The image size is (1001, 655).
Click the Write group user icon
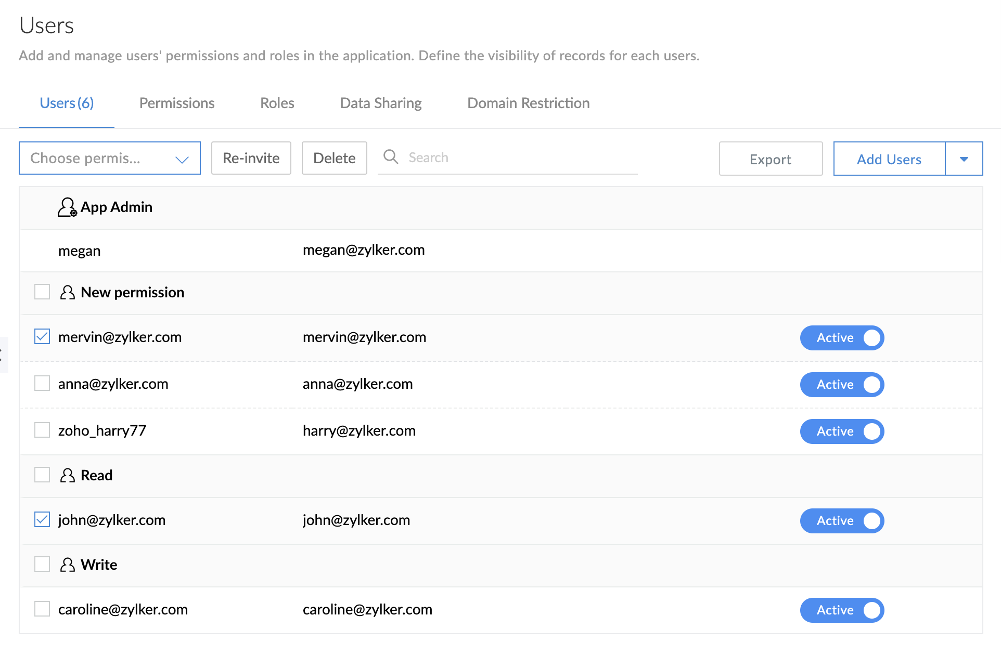point(67,565)
